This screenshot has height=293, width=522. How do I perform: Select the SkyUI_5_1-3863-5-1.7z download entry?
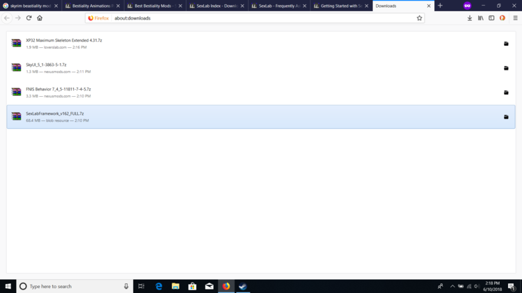(261, 68)
